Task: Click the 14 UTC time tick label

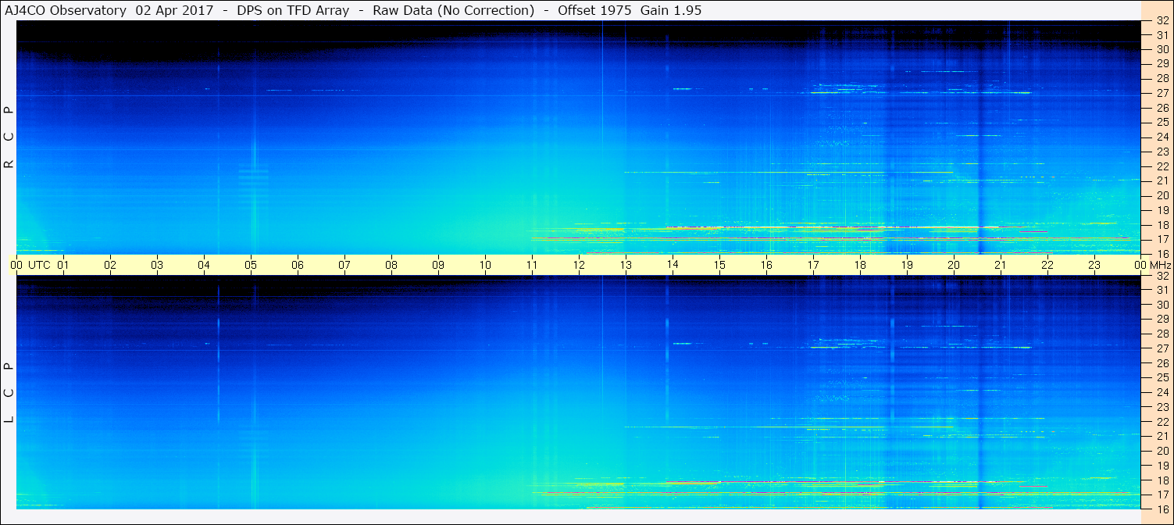Action: pyautogui.click(x=672, y=265)
